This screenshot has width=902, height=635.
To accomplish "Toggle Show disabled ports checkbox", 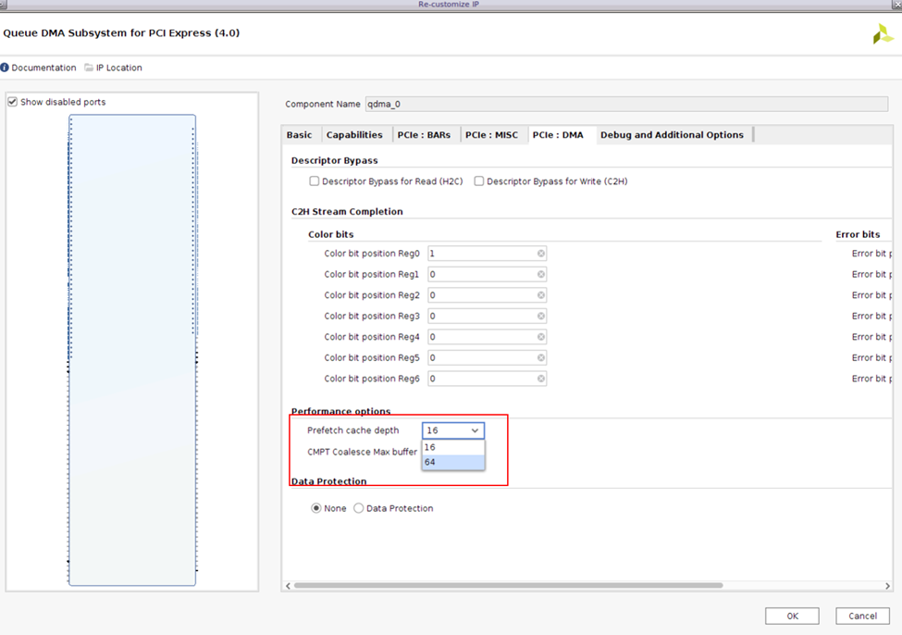I will coord(13,102).
